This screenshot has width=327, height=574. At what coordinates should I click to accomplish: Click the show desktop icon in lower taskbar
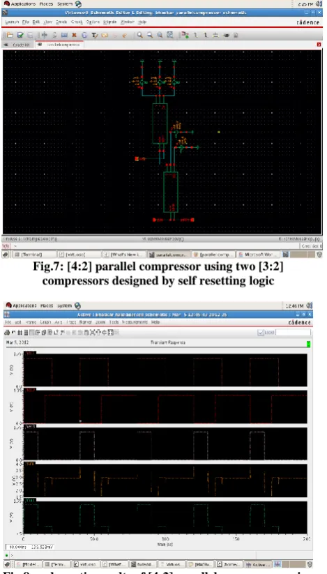click(x=7, y=564)
